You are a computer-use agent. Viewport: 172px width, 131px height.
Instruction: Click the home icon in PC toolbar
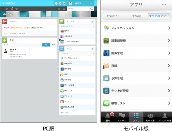[x=7, y=9]
